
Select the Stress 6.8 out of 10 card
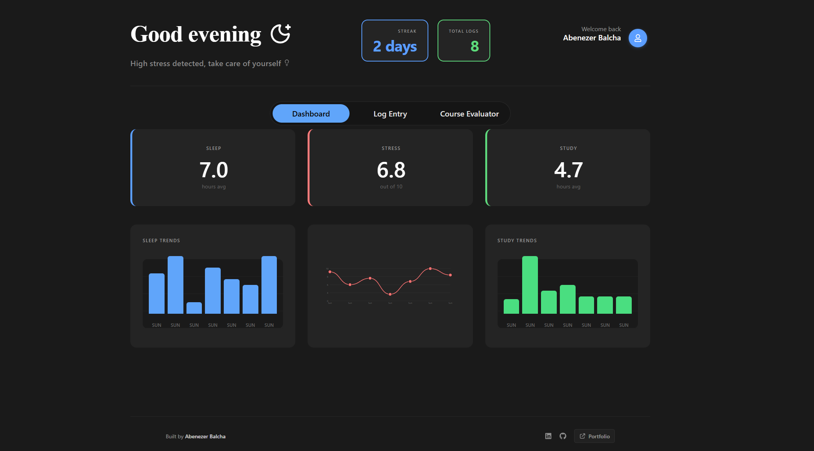(x=390, y=168)
